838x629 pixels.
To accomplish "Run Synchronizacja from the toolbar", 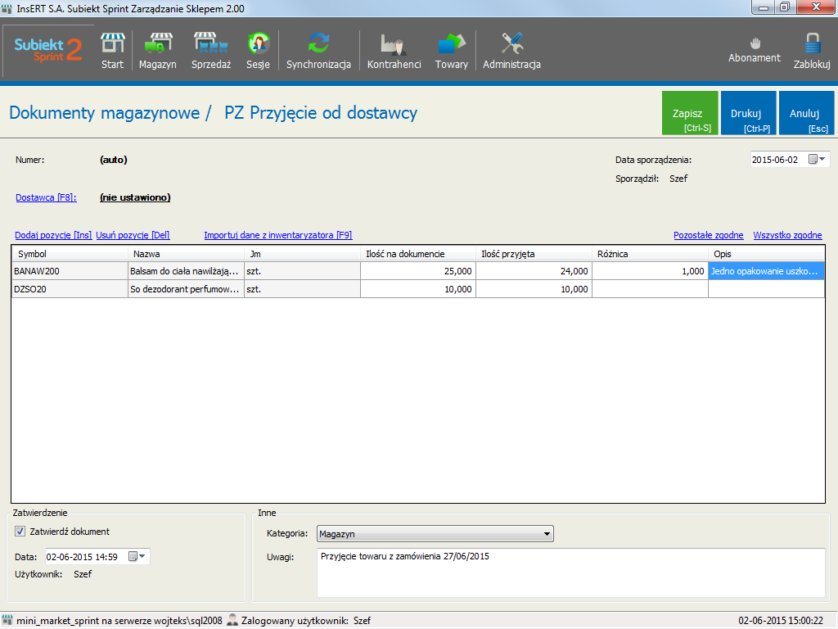I will [x=318, y=51].
